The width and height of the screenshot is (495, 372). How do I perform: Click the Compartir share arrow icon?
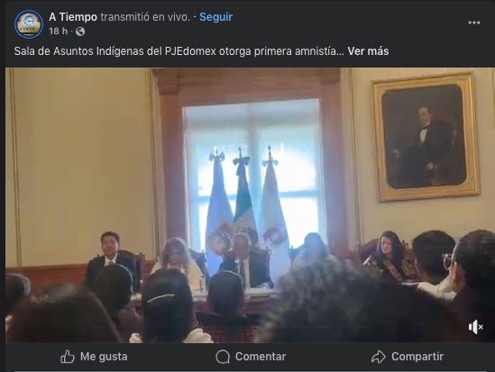point(378,357)
